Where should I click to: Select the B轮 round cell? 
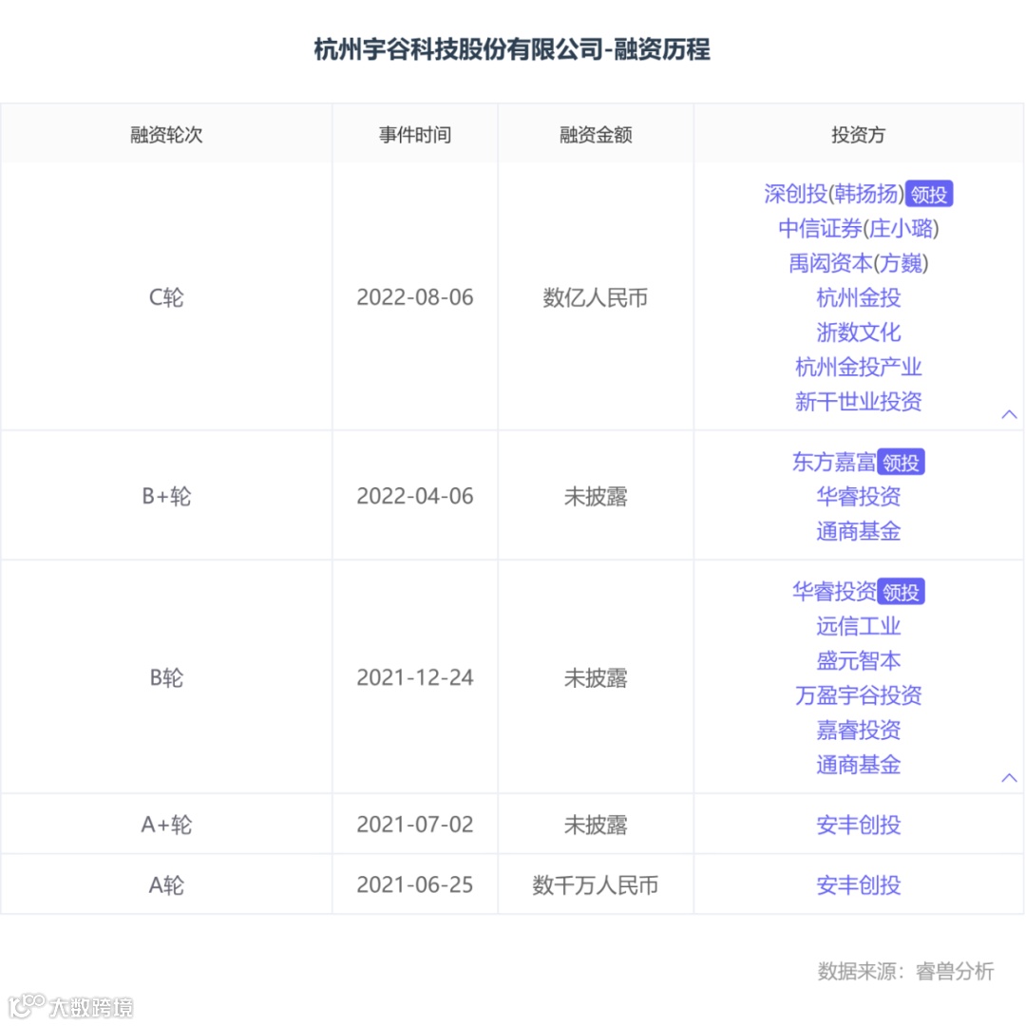pyautogui.click(x=166, y=678)
